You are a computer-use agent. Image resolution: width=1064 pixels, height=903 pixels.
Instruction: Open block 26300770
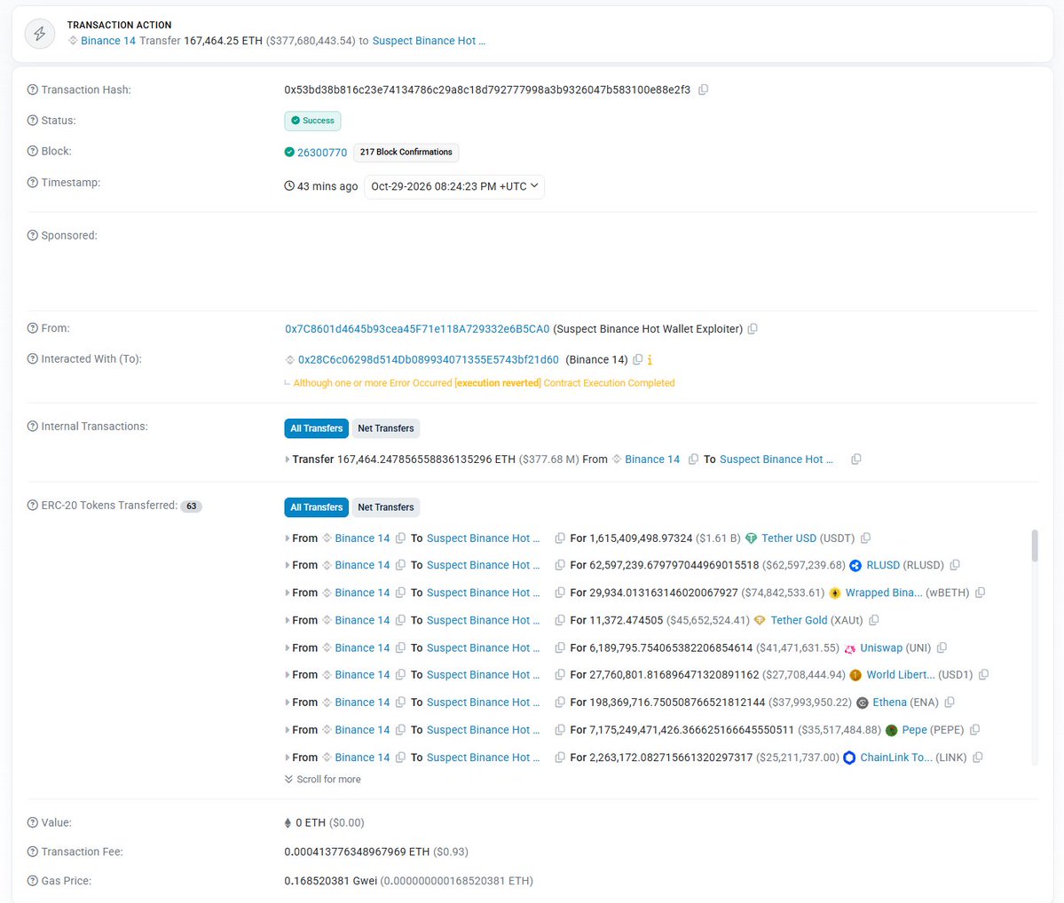coord(321,153)
